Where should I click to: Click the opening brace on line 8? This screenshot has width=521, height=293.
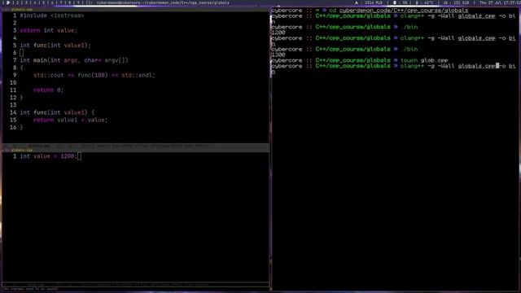click(x=22, y=68)
